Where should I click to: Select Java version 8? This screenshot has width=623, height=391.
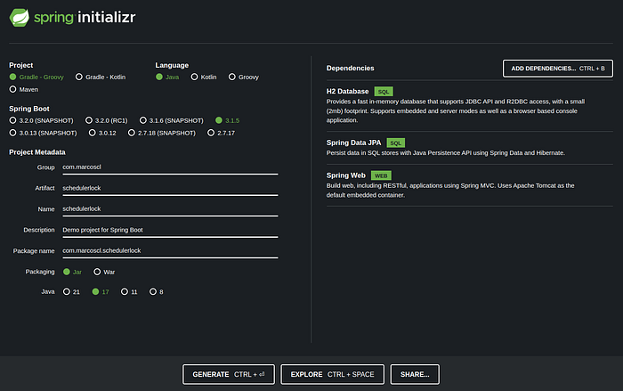pos(156,292)
